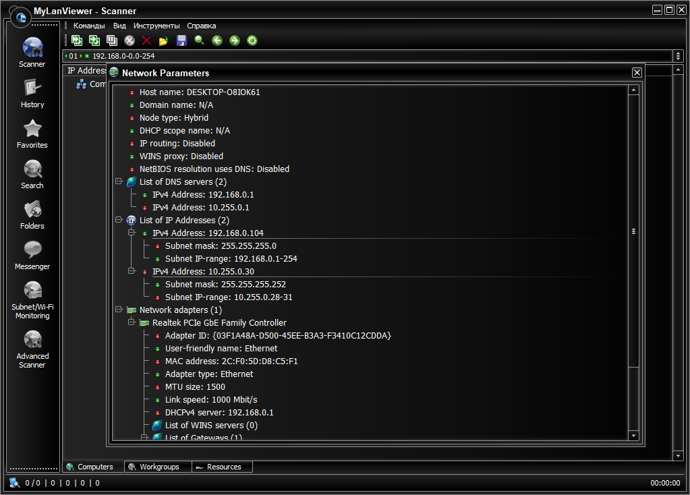This screenshot has height=495, width=690.
Task: Click the main window scroll-down arrow
Action: pos(678,456)
